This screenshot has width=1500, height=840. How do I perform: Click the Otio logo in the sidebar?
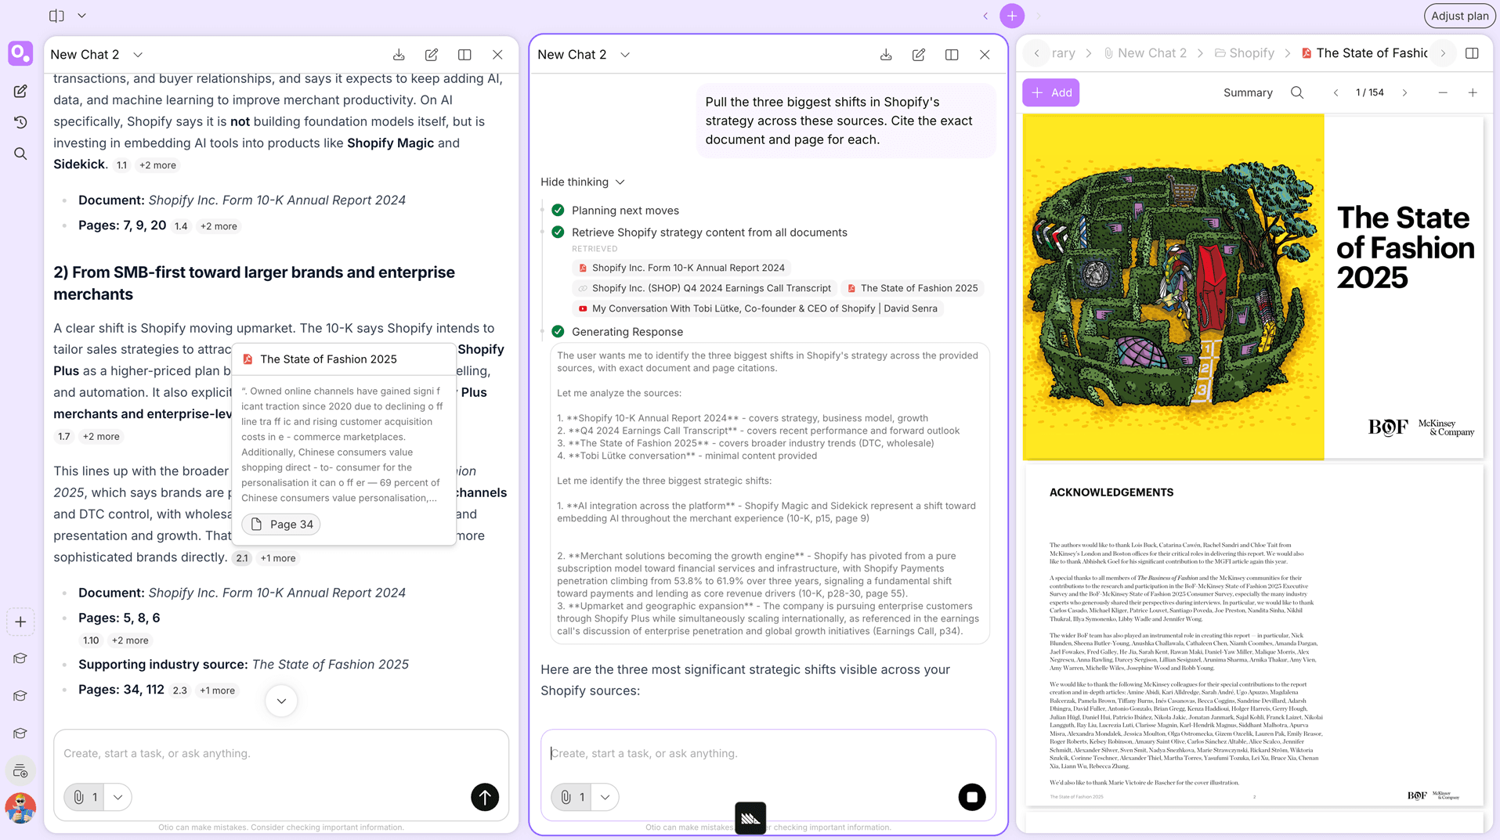pyautogui.click(x=20, y=53)
